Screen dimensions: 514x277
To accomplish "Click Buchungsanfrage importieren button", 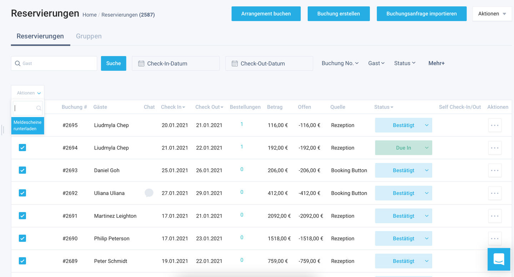I will pyautogui.click(x=422, y=14).
